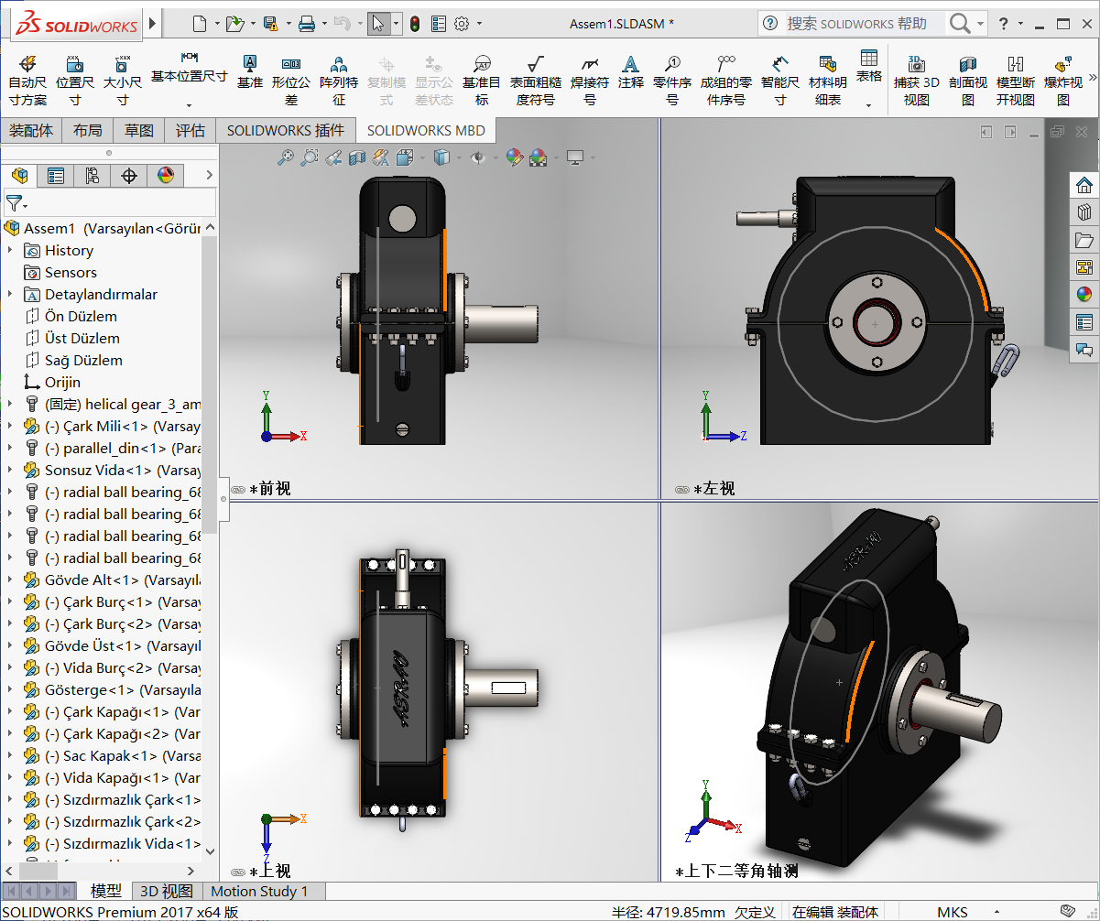1100x921 pixels.
Task: Switch to the DisplayManager tab
Action: 166,175
